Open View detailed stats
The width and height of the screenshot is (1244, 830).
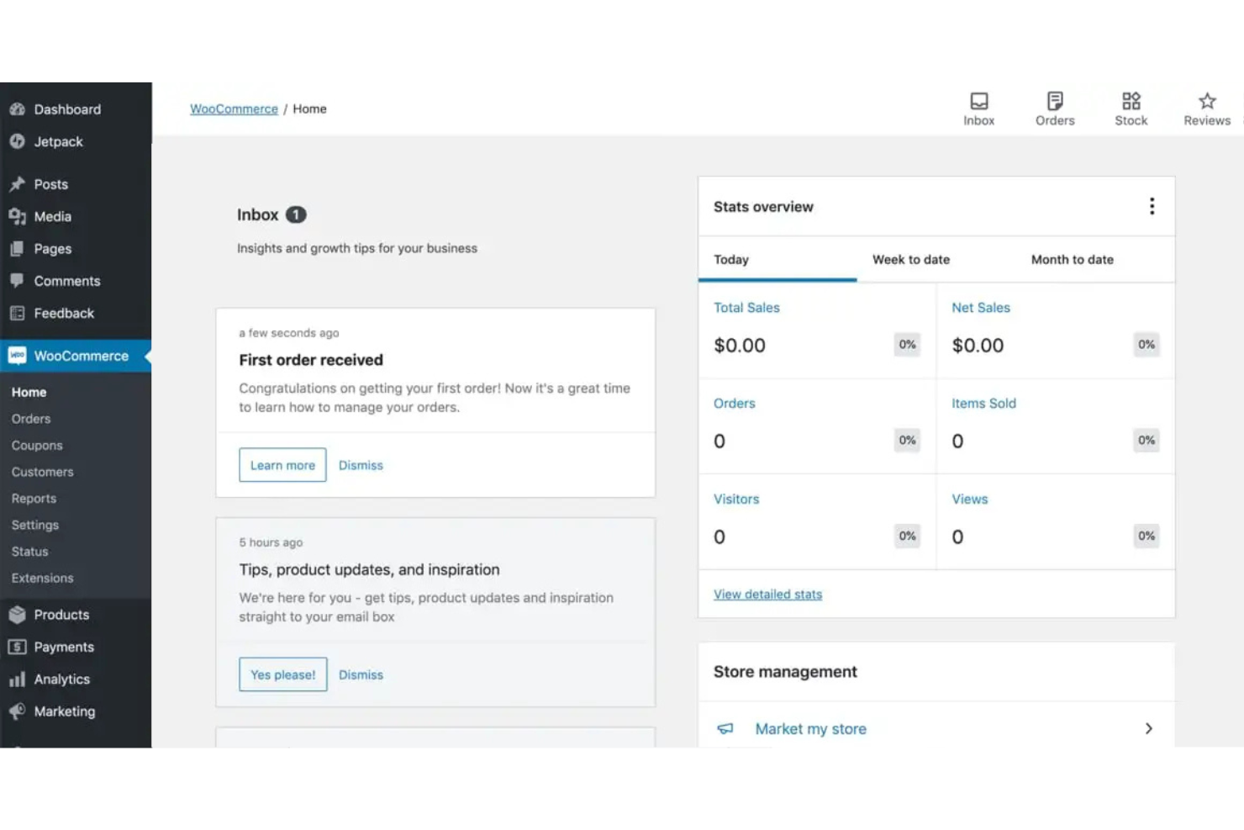click(x=767, y=594)
